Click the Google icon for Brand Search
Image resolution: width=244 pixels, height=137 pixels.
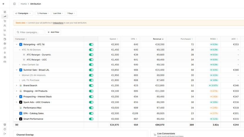coord(21,86)
